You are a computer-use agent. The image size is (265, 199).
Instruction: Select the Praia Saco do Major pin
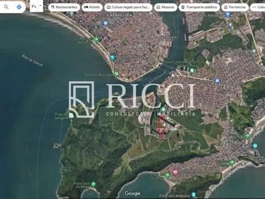click(93, 184)
